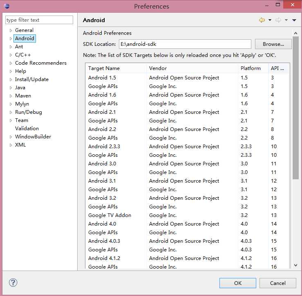Click the type filter text field
The image size is (302, 296).
click(39, 20)
